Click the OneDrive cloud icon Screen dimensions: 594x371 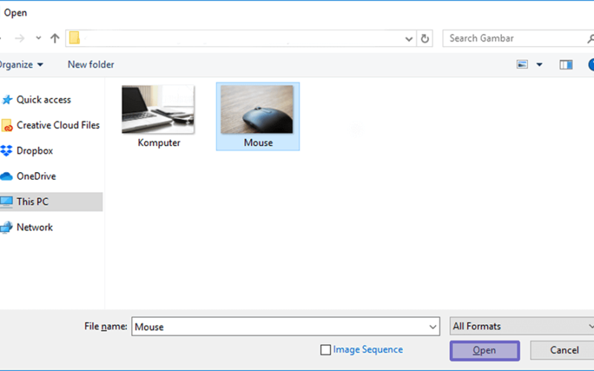pyautogui.click(x=7, y=177)
